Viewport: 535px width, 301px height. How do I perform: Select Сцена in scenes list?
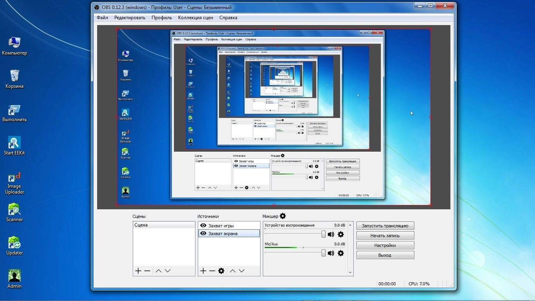pyautogui.click(x=164, y=225)
